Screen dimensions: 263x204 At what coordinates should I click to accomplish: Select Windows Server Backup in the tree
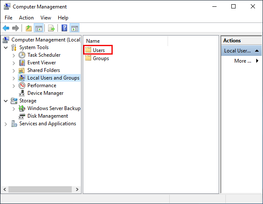[x=54, y=108]
